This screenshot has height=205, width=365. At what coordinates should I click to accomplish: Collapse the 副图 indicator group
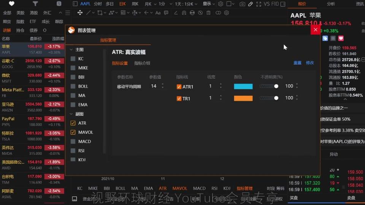click(x=71, y=114)
